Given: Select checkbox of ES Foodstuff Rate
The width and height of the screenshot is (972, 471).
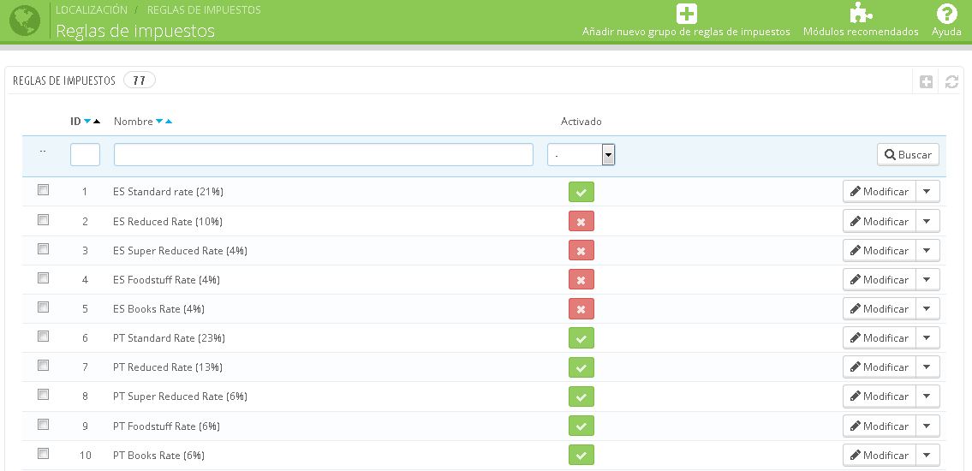Looking at the screenshot, I should click(x=43, y=277).
